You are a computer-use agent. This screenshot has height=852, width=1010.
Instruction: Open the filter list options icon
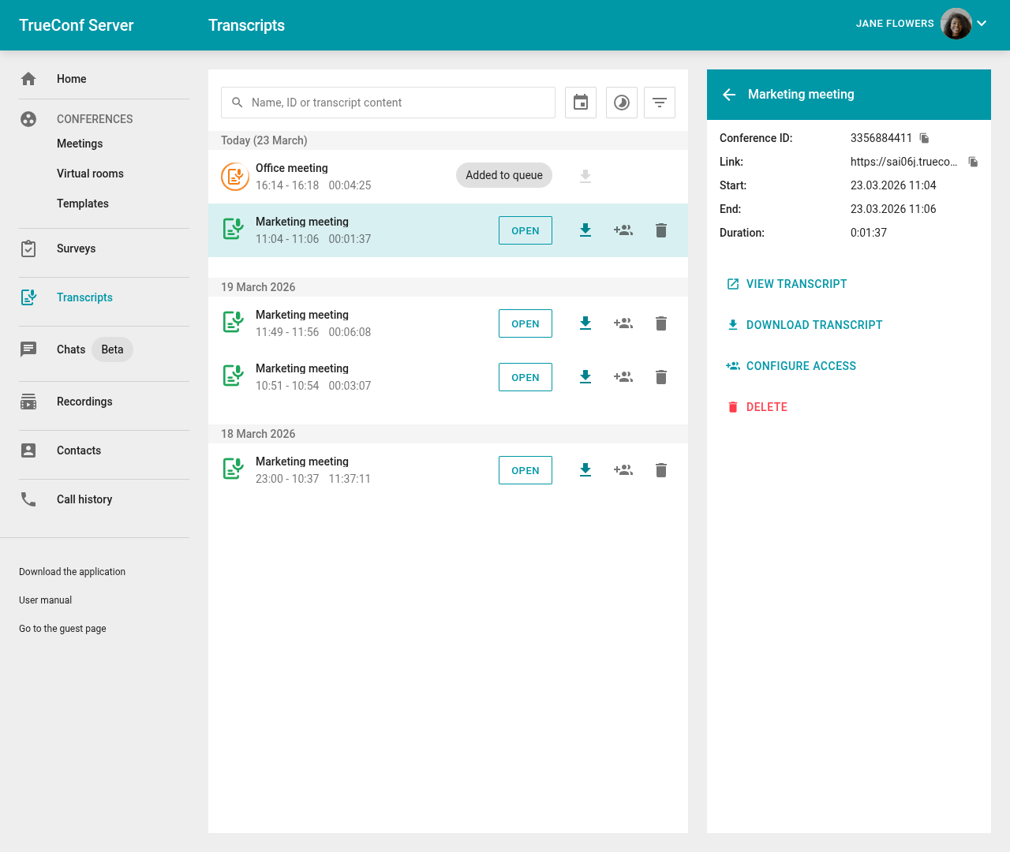tap(660, 103)
